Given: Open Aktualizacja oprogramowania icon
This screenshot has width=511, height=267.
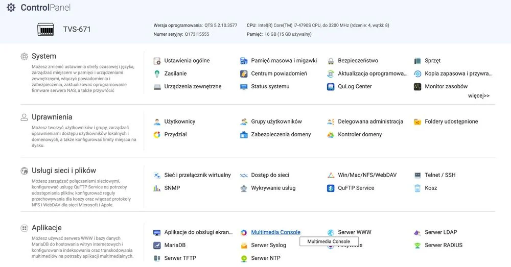Looking at the screenshot, I should point(331,74).
